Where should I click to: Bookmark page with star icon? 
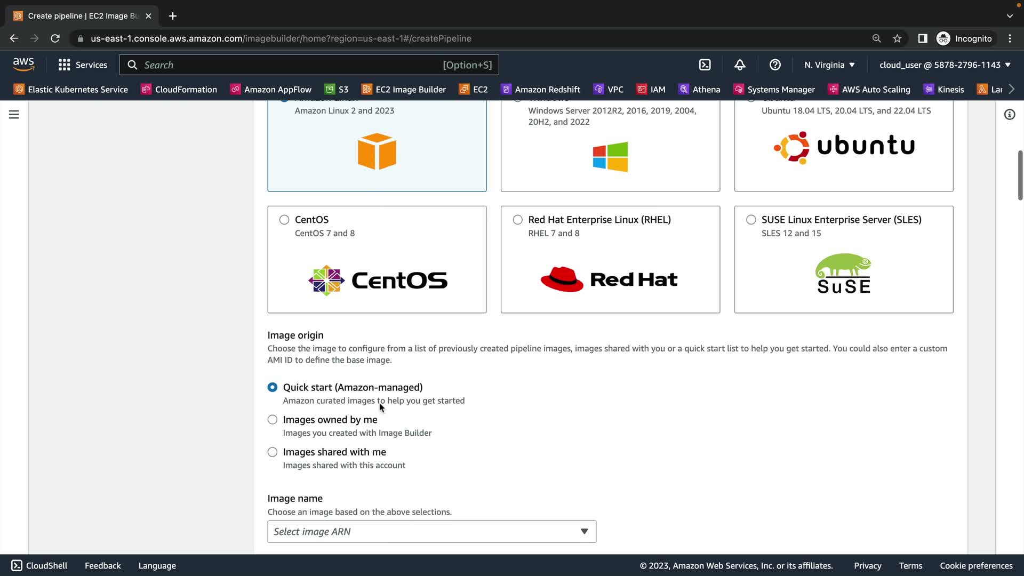[x=897, y=38]
